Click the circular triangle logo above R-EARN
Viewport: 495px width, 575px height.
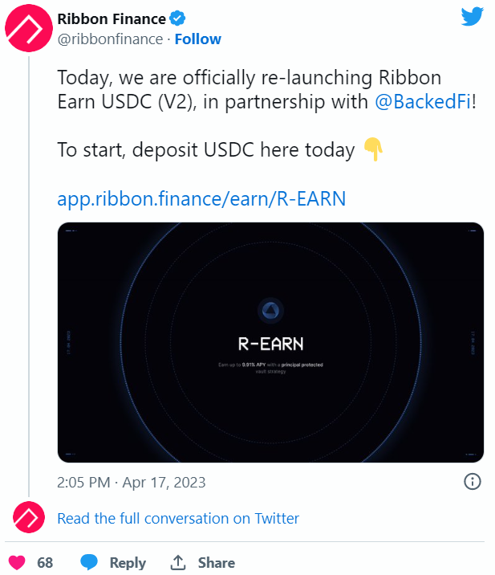tap(270, 312)
